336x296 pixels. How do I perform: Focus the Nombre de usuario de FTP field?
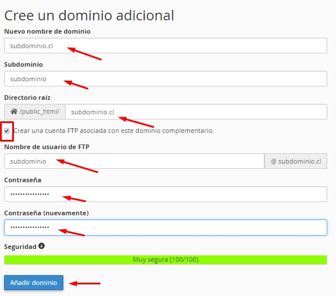(x=134, y=161)
